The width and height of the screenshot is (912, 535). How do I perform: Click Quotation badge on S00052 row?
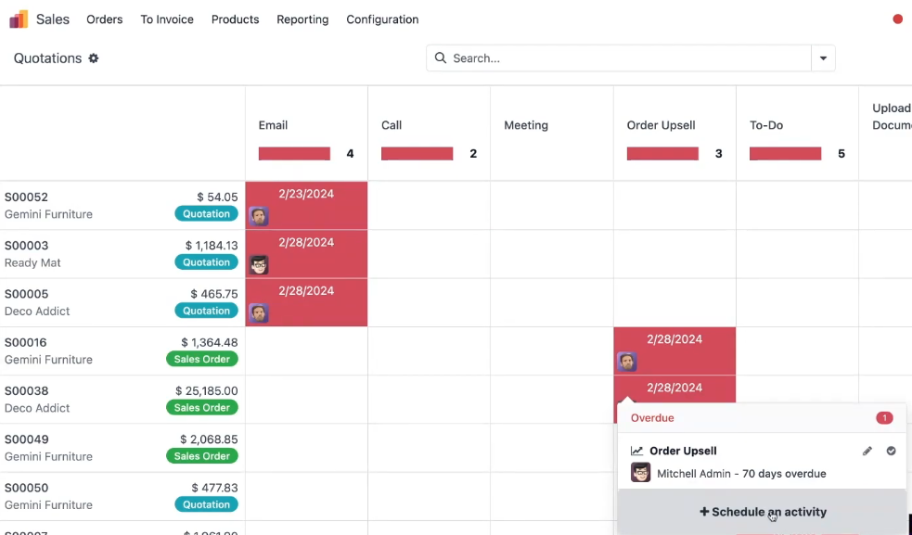(x=207, y=213)
